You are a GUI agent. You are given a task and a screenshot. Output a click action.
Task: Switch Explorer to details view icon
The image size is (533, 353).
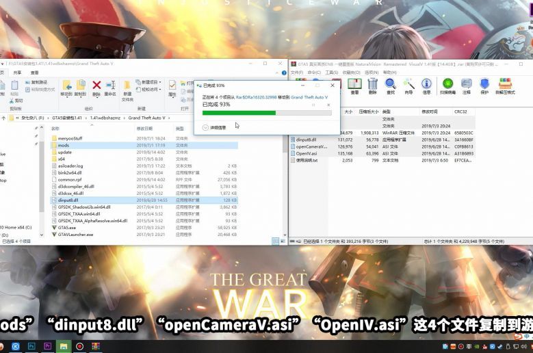tap(275, 241)
